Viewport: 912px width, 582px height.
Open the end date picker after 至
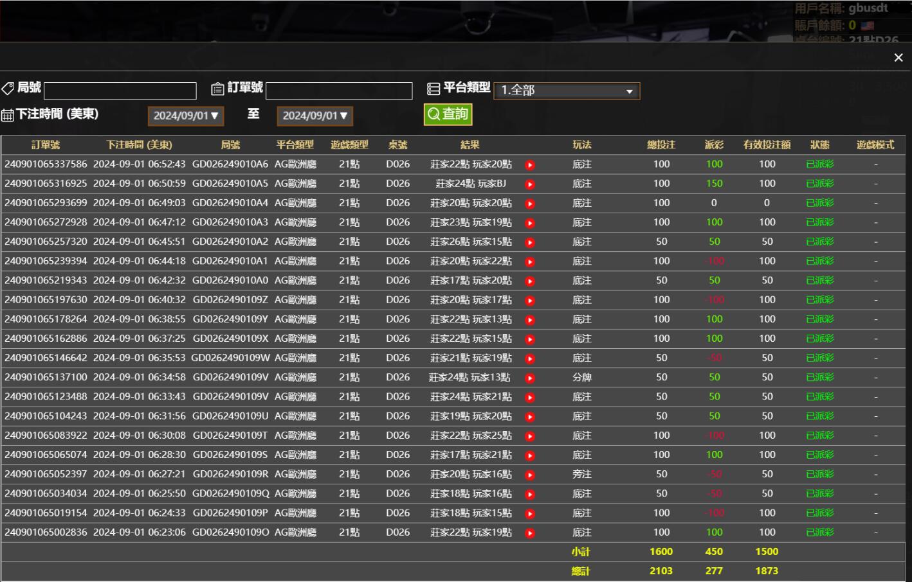coord(315,116)
